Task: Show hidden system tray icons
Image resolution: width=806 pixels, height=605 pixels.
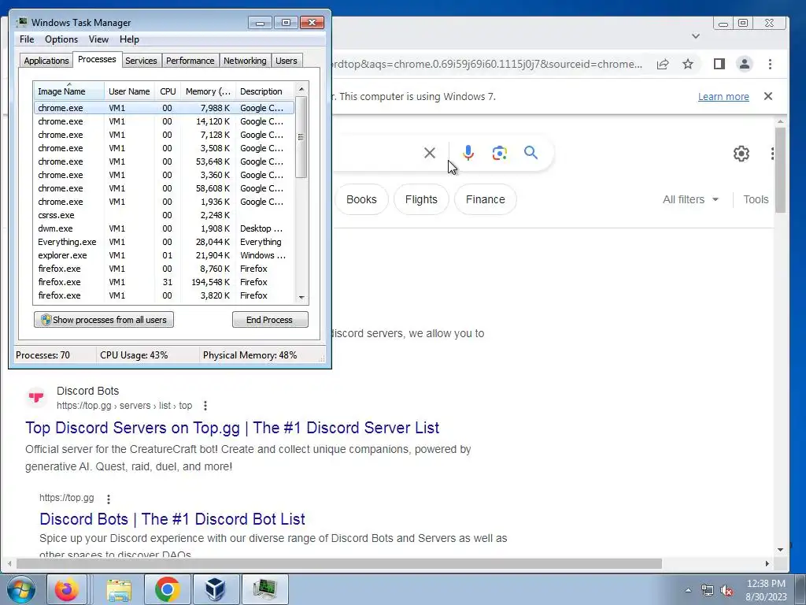Action: coord(688,590)
